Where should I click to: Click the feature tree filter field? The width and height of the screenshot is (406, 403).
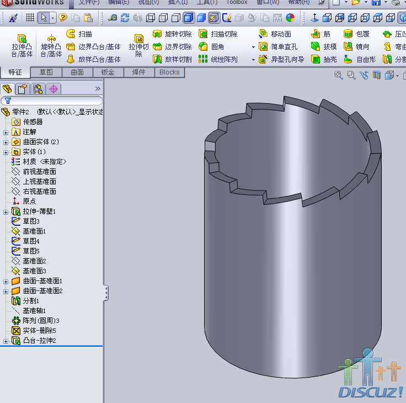52,100
